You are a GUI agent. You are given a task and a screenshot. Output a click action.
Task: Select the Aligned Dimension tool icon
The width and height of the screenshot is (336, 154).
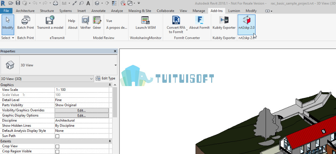[x=74, y=3]
